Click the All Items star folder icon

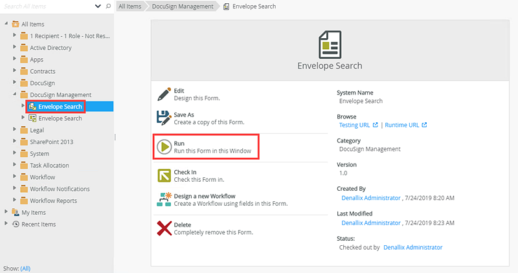(x=15, y=24)
